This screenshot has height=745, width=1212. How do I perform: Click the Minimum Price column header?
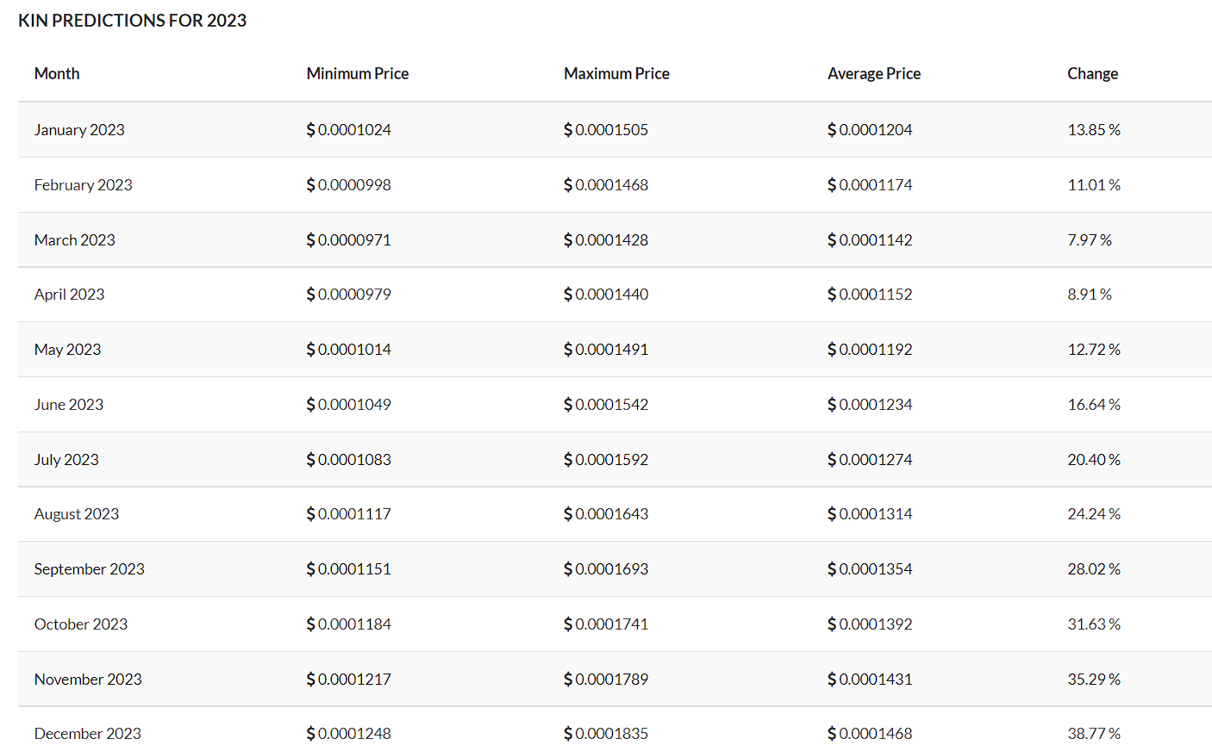pos(357,73)
